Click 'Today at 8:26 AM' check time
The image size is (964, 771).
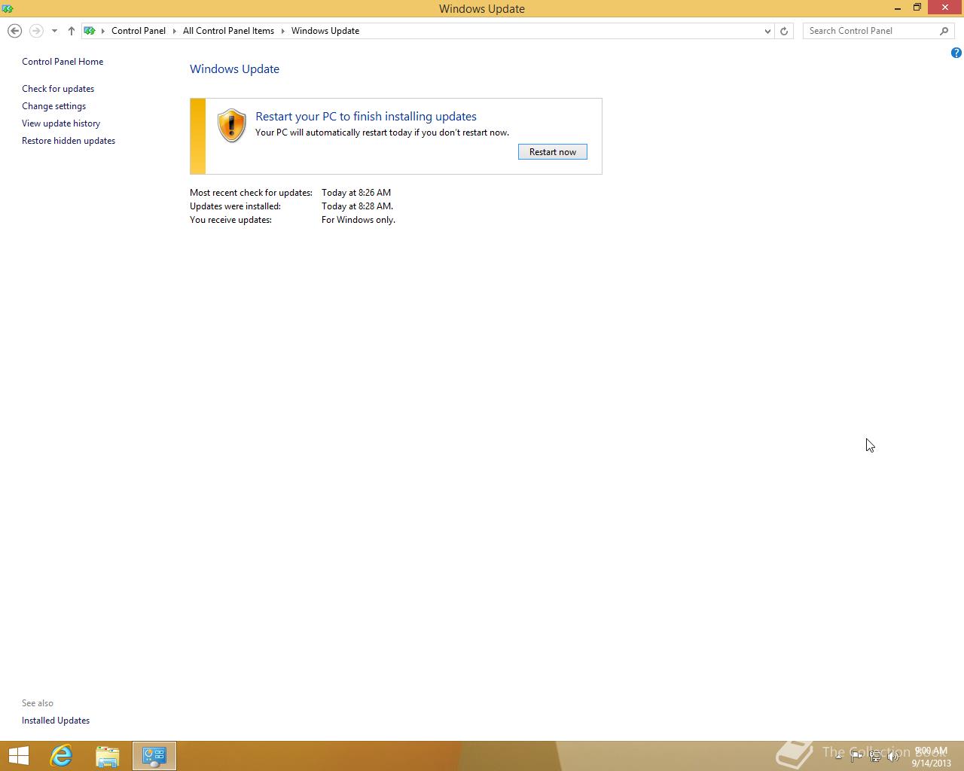click(356, 193)
